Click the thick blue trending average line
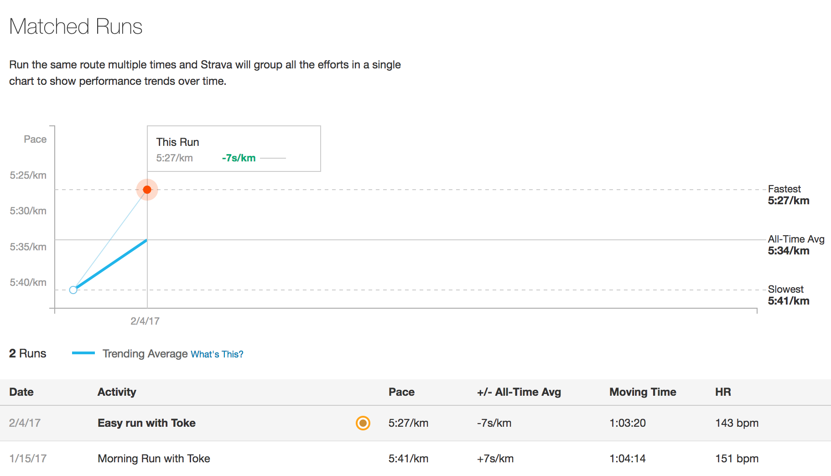 (x=111, y=264)
